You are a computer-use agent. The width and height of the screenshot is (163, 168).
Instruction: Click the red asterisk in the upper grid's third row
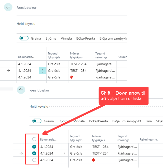click(x=71, y=77)
